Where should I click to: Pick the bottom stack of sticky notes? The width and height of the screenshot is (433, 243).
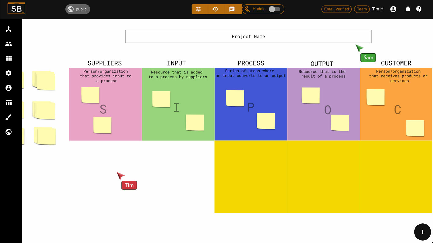click(45, 136)
